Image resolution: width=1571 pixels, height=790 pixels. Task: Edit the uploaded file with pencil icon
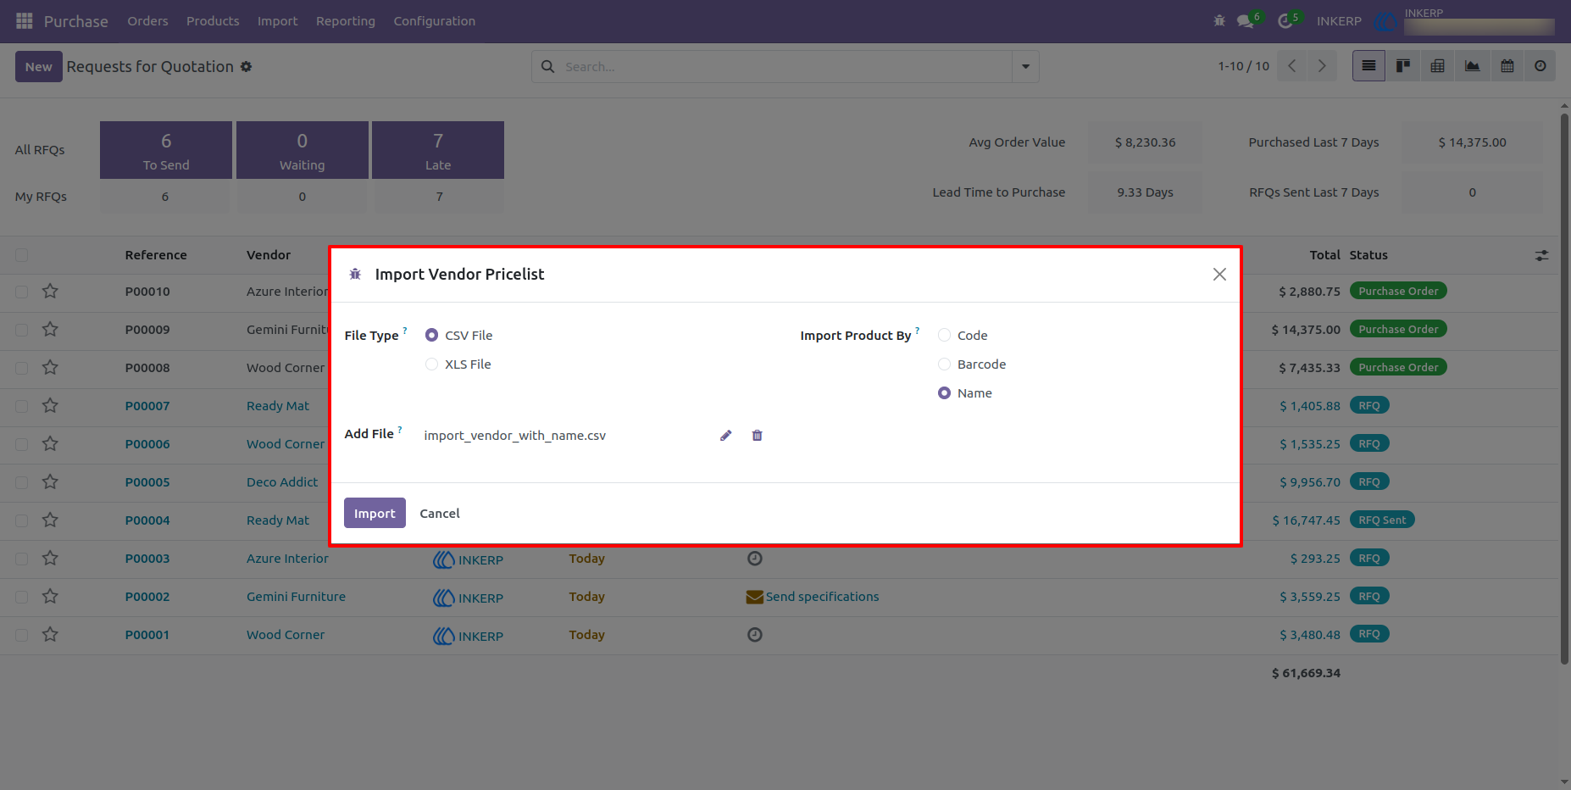click(x=725, y=436)
